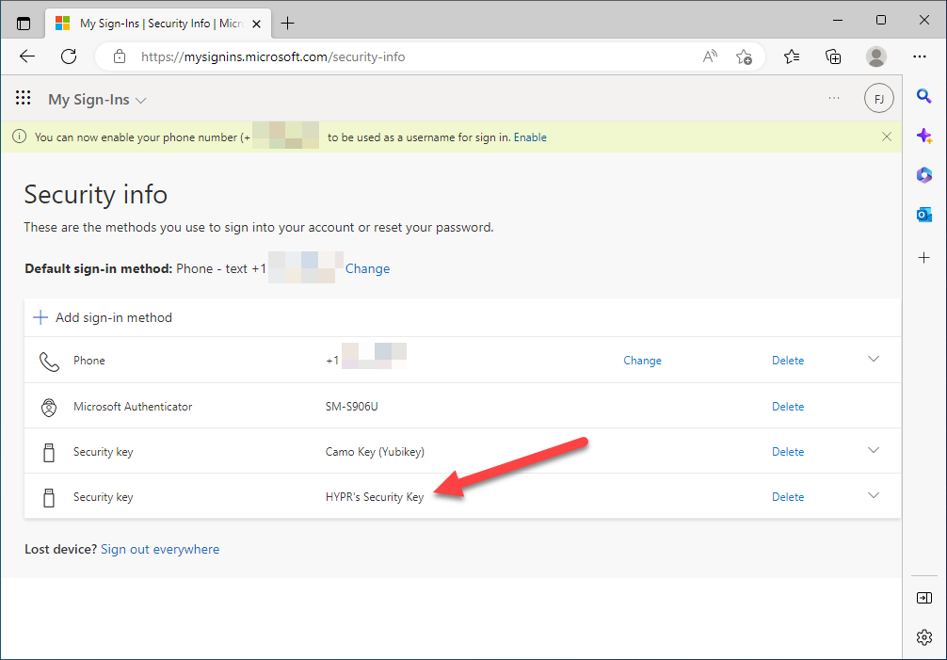
Task: Click the Microsoft Authenticator row icon
Action: [x=49, y=408]
